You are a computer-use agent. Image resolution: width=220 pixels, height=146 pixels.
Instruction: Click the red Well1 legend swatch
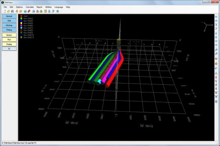tap(22, 16)
